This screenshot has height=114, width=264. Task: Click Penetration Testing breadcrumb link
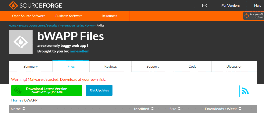pos(72,26)
